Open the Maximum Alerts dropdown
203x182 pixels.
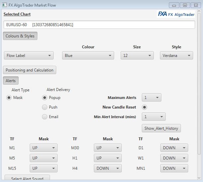click(x=151, y=98)
